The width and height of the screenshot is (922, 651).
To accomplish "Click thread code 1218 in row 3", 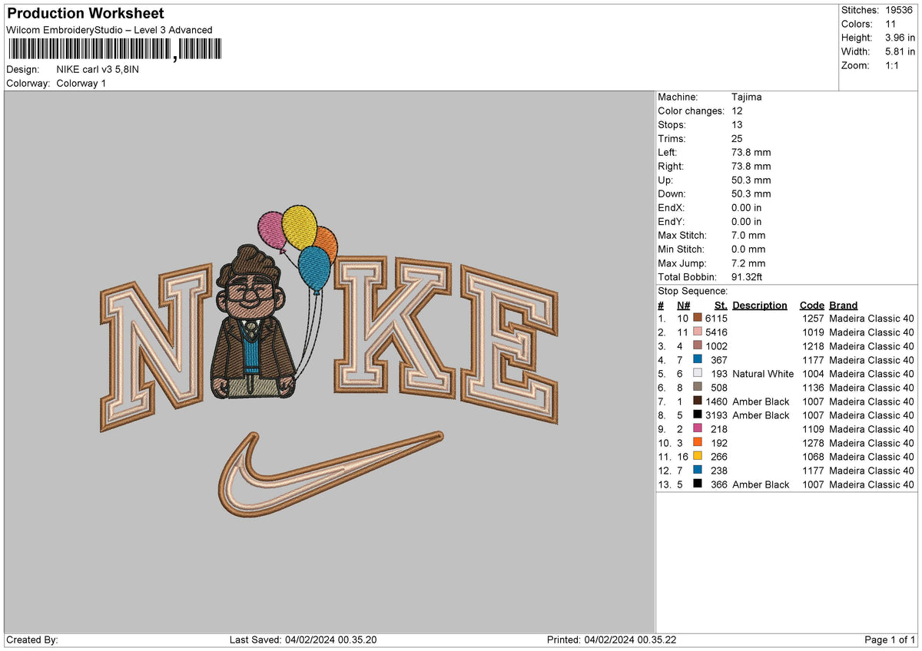I will click(813, 346).
